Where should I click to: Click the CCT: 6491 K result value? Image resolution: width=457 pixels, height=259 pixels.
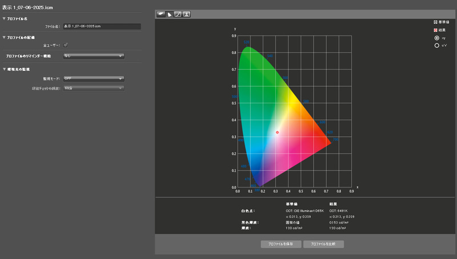[338, 211]
